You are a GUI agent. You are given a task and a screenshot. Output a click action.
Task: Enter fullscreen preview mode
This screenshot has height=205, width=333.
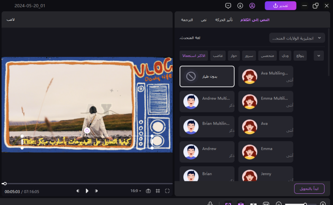[167, 191]
